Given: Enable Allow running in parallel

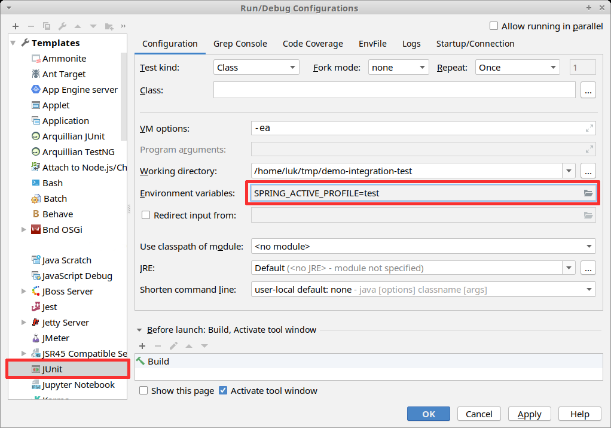Looking at the screenshot, I should tap(494, 26).
